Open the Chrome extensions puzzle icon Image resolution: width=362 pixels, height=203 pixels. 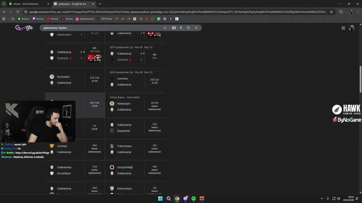(x=341, y=12)
